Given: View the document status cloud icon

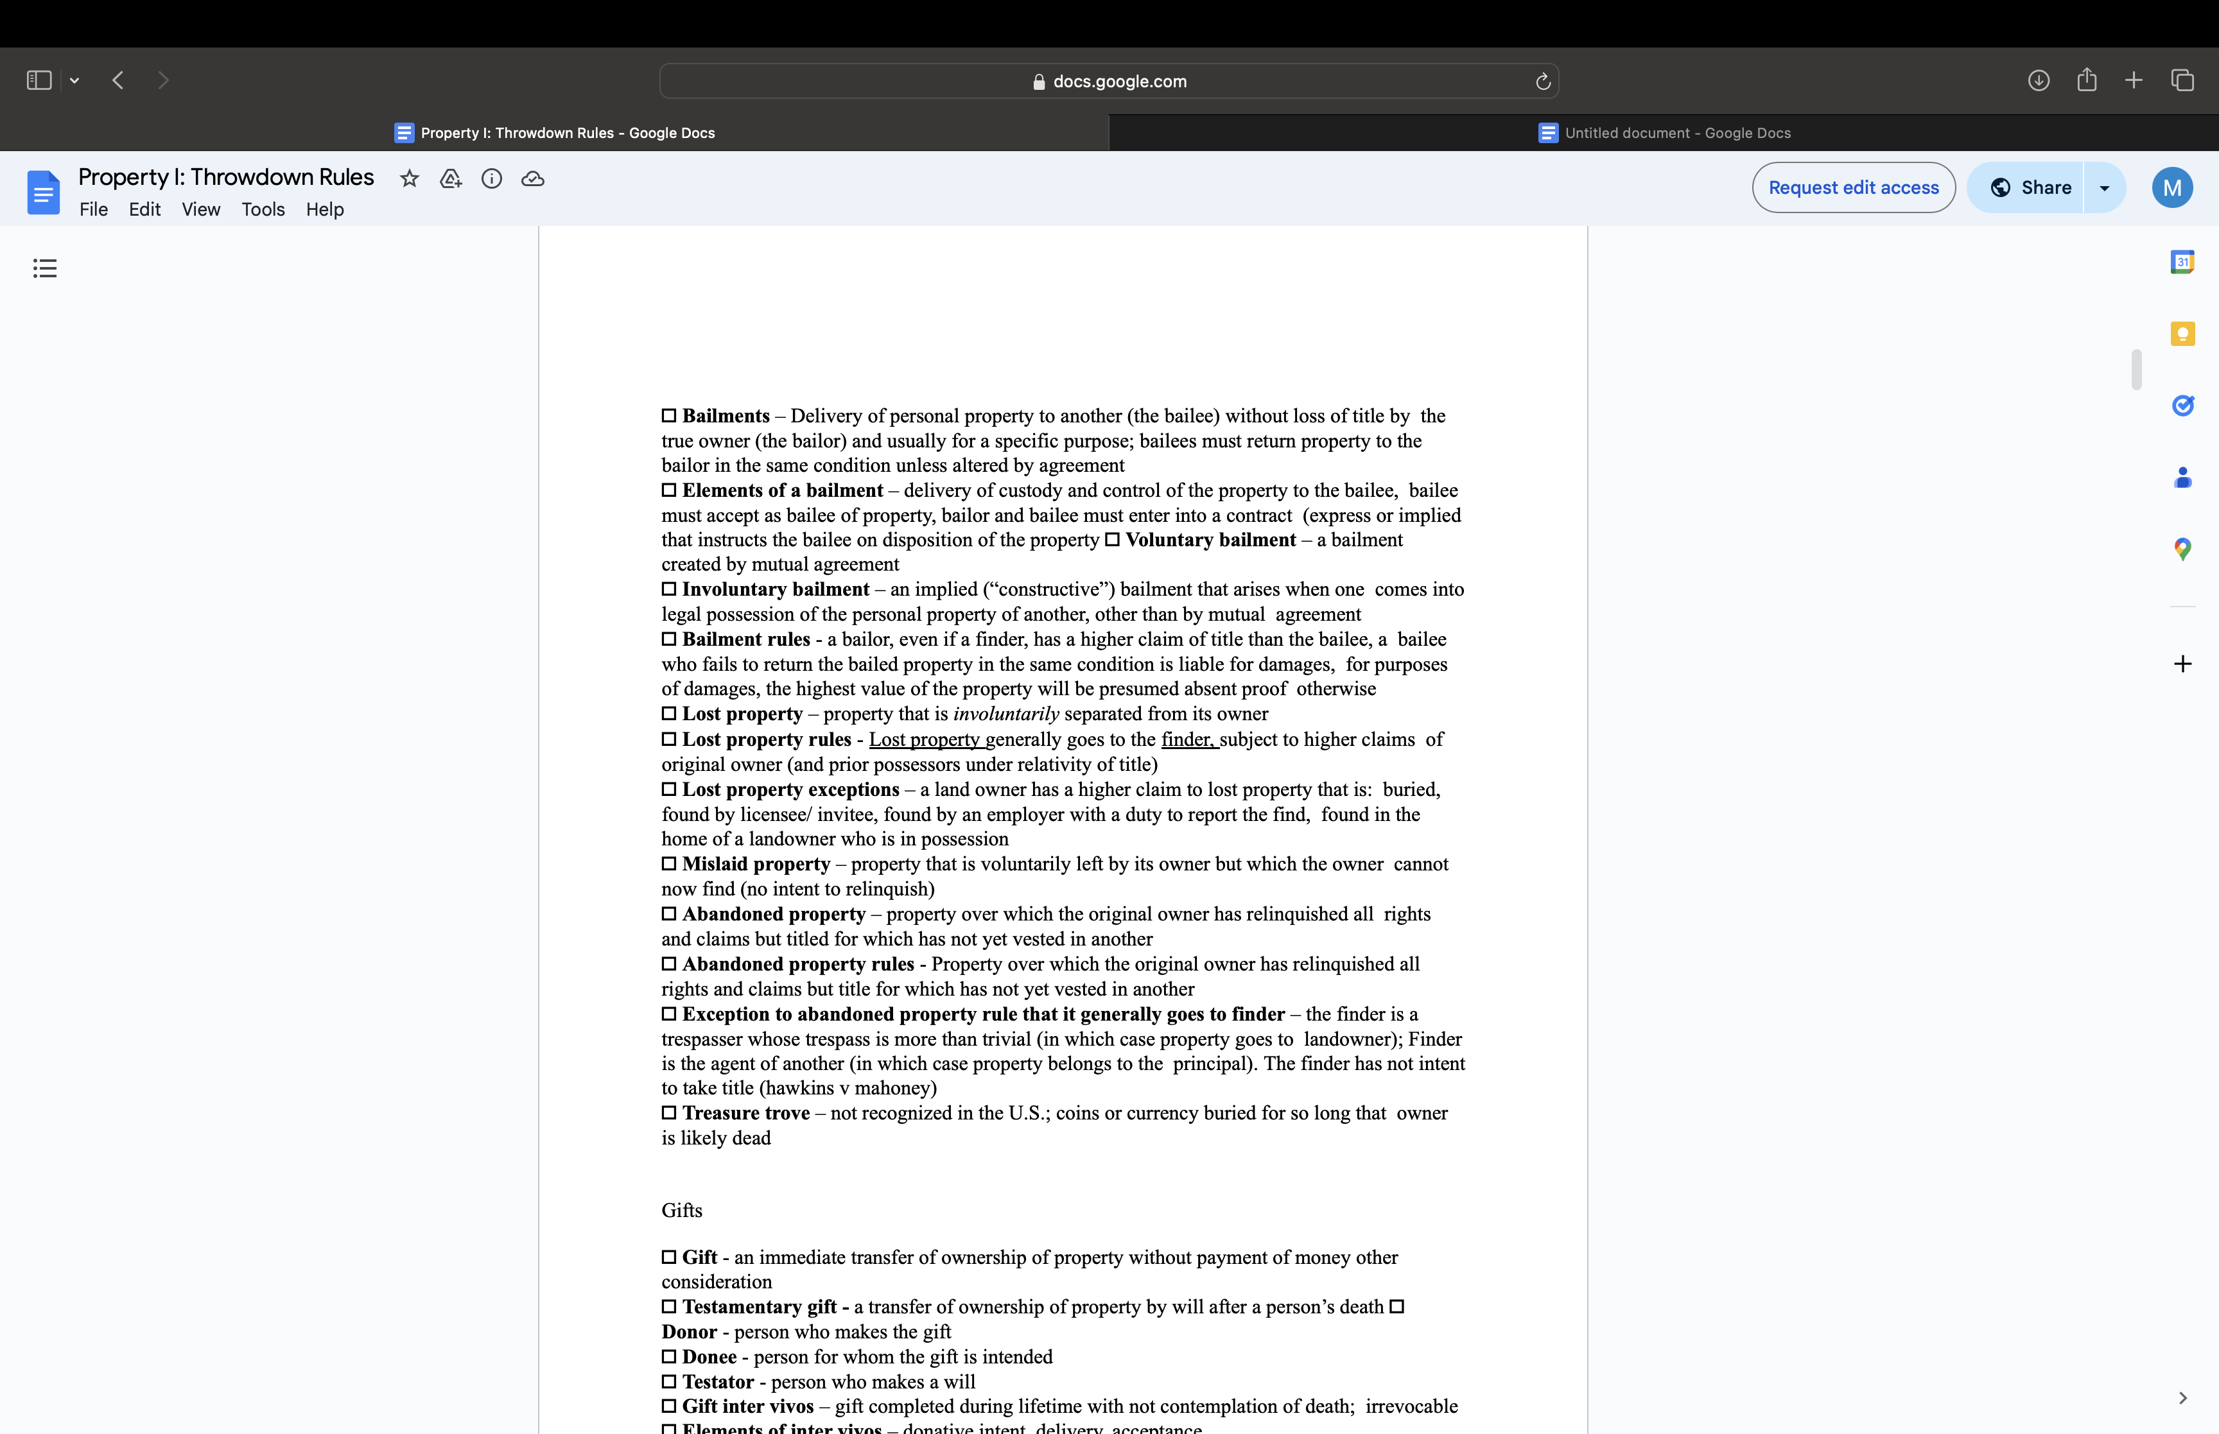Looking at the screenshot, I should point(533,179).
